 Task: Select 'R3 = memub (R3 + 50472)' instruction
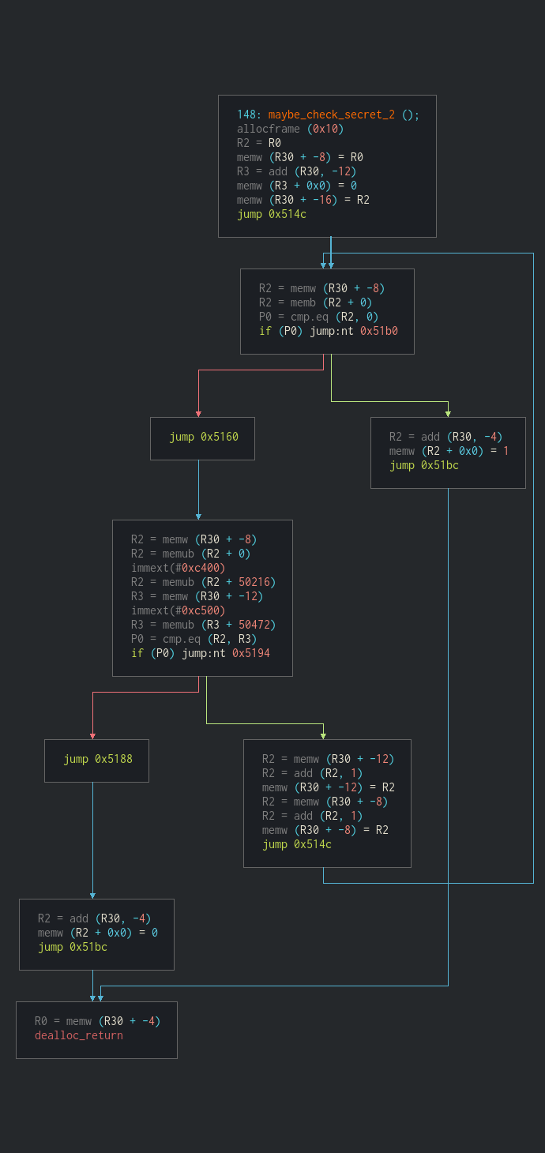click(x=203, y=625)
